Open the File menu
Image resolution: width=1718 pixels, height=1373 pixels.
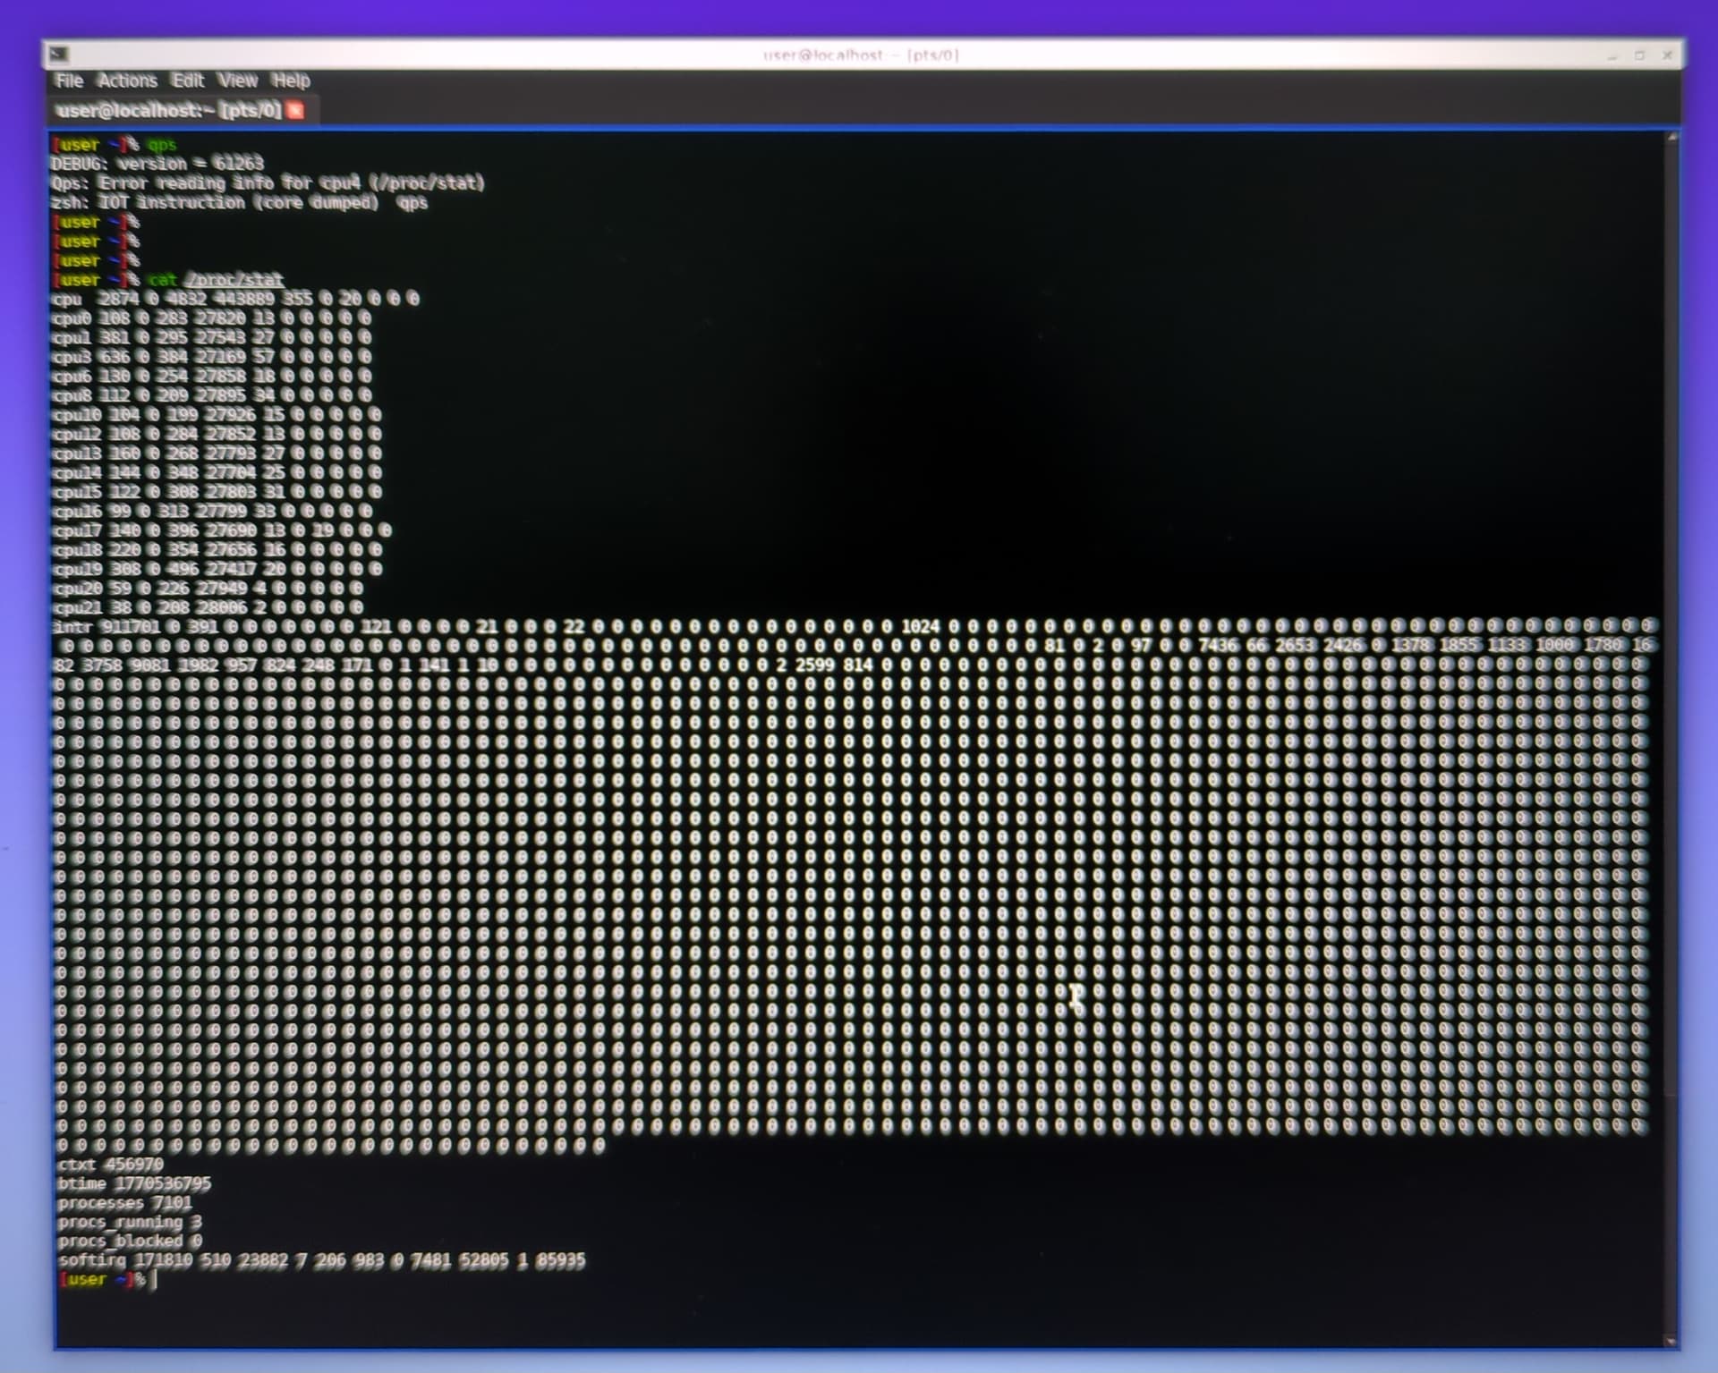click(x=69, y=81)
